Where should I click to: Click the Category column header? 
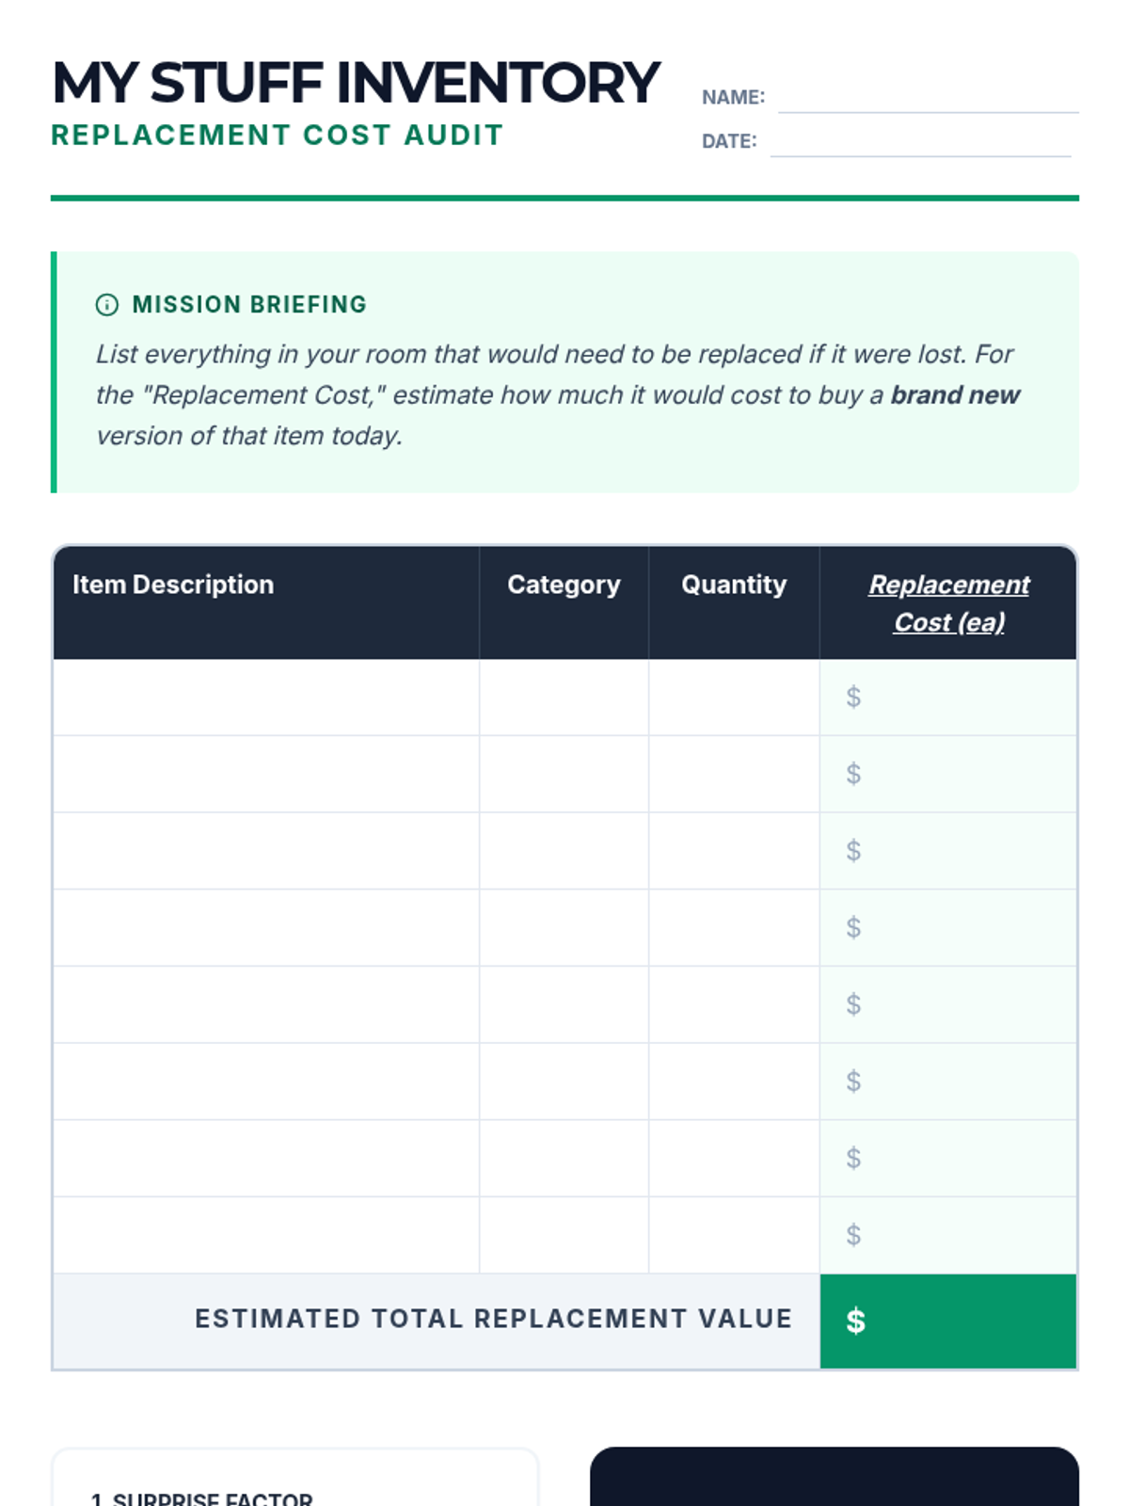pyautogui.click(x=564, y=585)
